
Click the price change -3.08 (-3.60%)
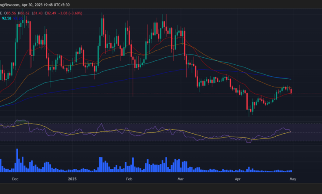coord(70,13)
